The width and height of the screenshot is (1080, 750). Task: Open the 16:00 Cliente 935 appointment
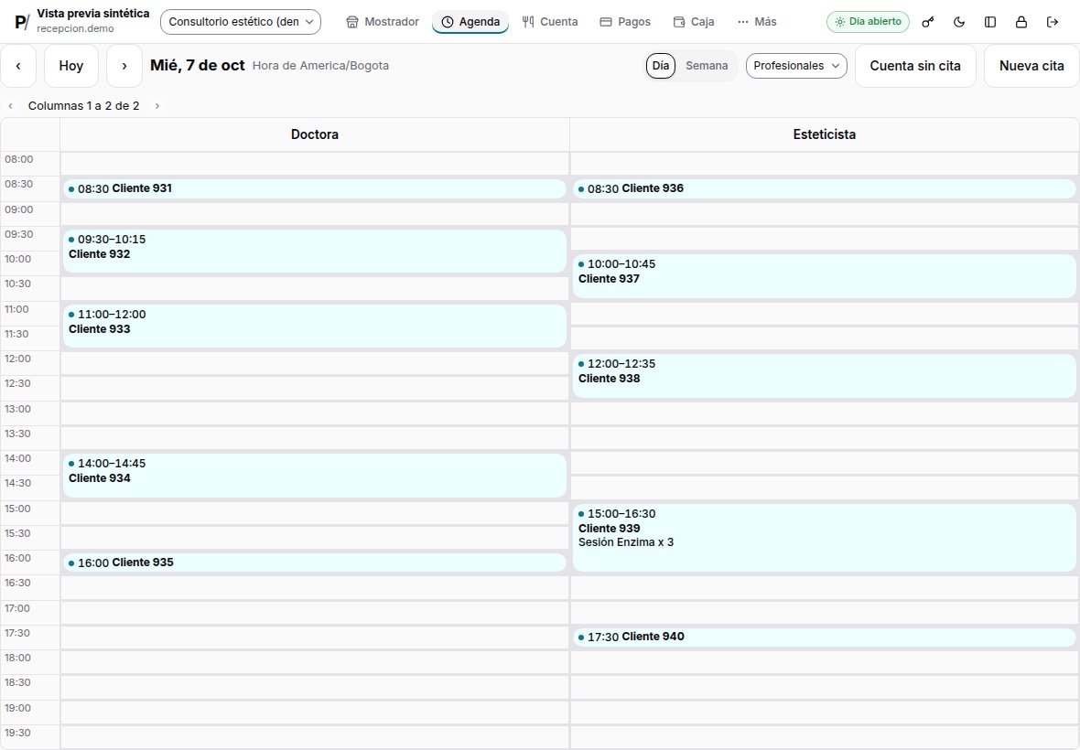coord(315,562)
